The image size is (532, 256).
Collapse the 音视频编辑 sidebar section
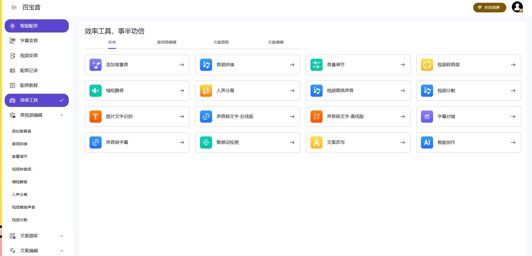tap(62, 115)
